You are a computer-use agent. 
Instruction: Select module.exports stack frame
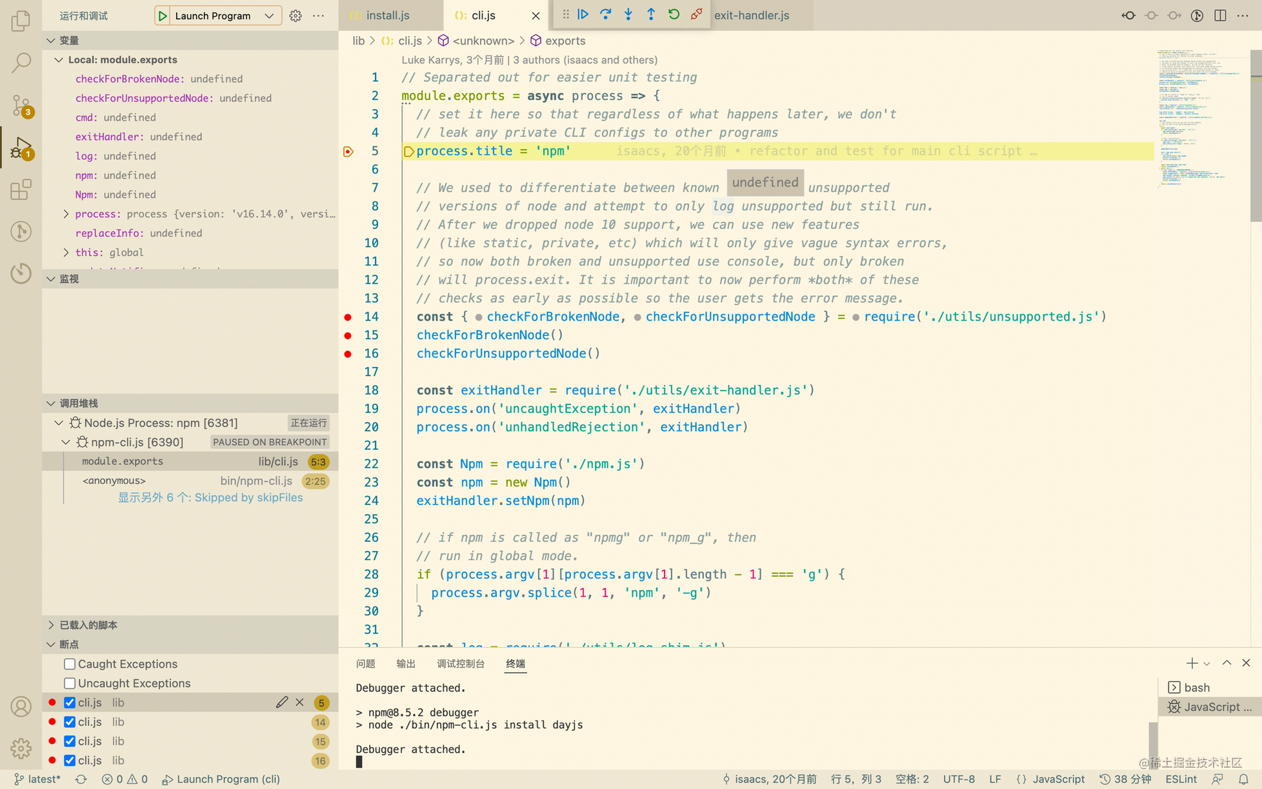point(190,462)
